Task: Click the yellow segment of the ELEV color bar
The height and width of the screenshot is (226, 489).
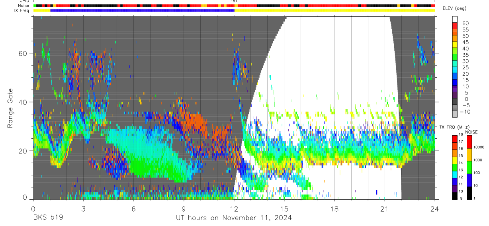Action: [455, 45]
